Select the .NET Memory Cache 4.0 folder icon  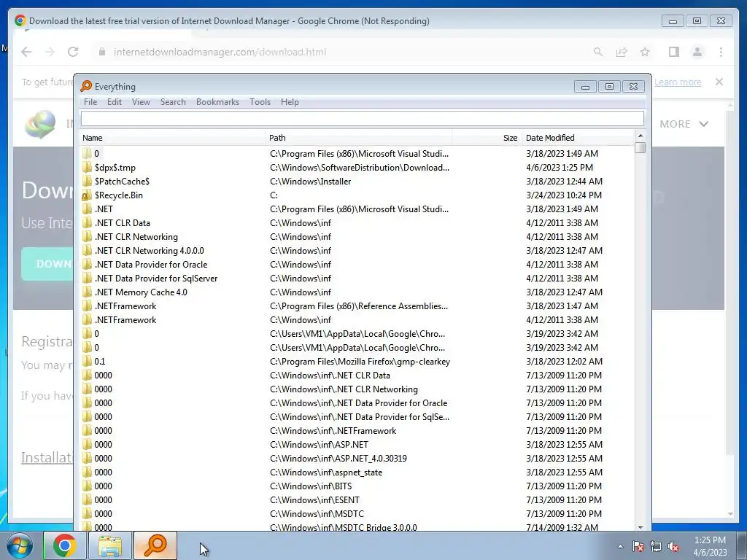click(x=87, y=292)
